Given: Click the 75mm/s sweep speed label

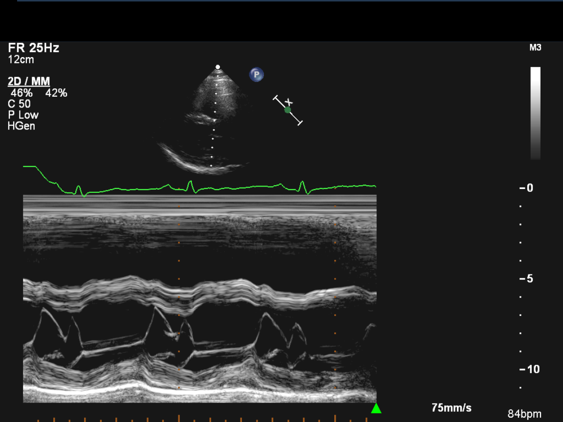Looking at the screenshot, I should click(452, 408).
